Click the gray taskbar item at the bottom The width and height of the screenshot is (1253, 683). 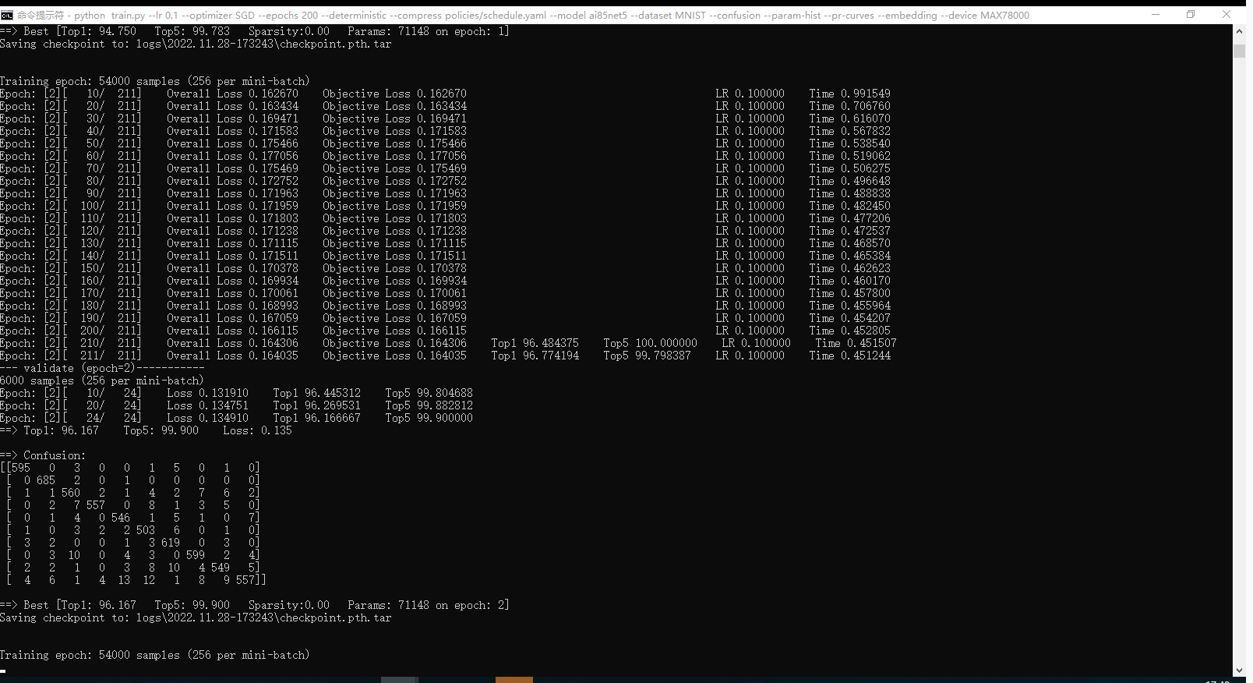400,680
